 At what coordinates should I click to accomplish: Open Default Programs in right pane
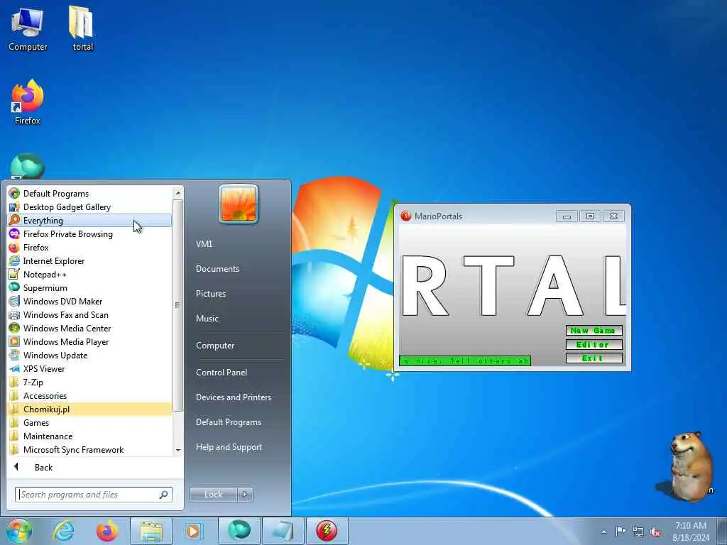click(228, 422)
